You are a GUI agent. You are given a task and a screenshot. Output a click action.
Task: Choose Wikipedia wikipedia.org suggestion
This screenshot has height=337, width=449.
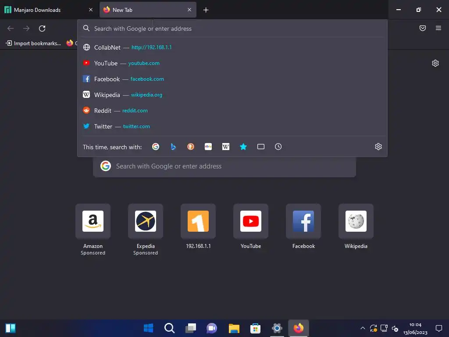pyautogui.click(x=232, y=95)
